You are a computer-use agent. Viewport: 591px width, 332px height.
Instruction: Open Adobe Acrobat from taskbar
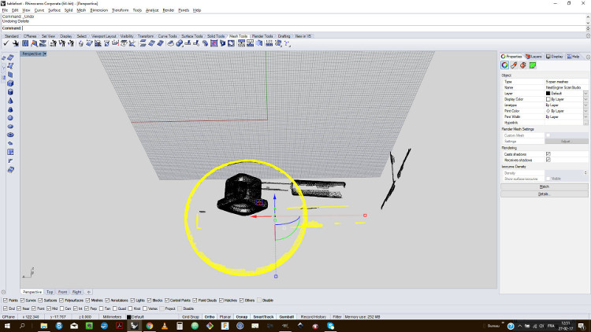pyautogui.click(x=120, y=326)
